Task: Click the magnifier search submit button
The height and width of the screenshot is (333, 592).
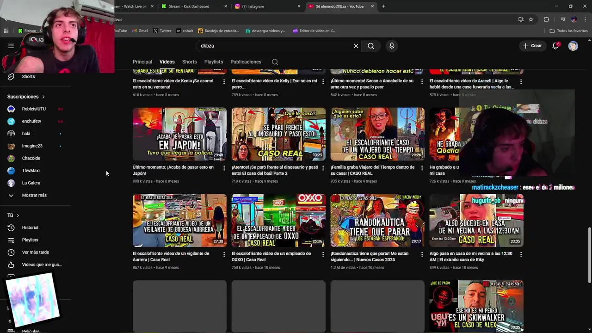Action: 371,46
